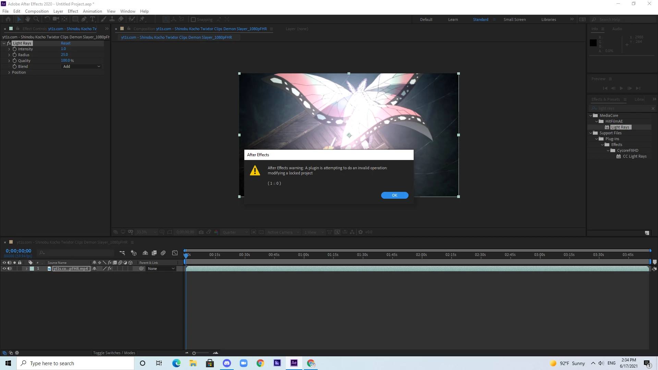
Task: Click the timeline zoom slider handle
Action: pos(194,353)
